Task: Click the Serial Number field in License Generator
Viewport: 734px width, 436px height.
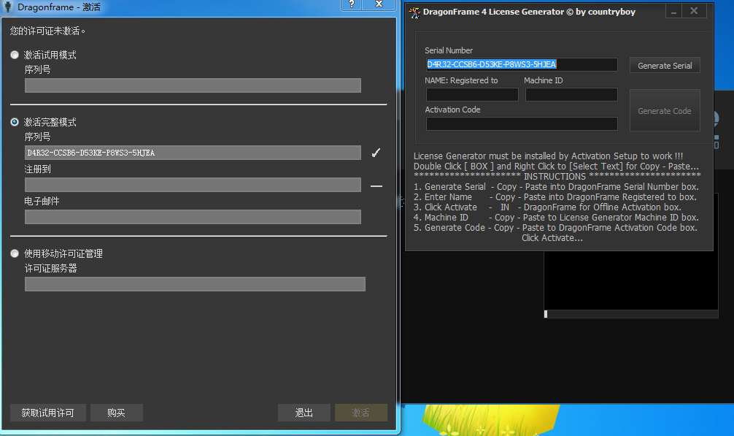Action: (522, 64)
